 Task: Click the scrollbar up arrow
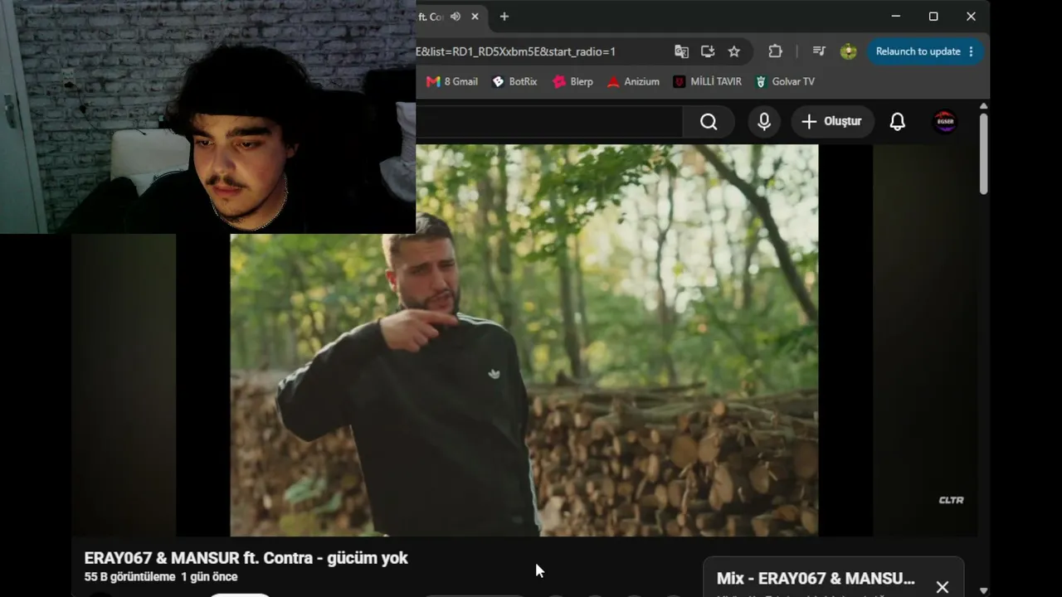(983, 106)
